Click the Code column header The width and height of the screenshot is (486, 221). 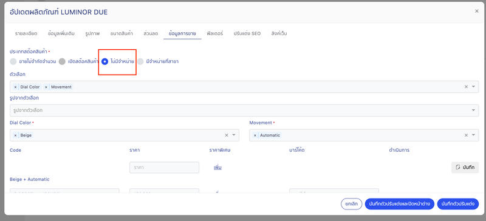(16, 151)
